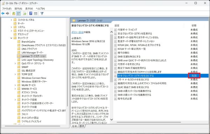
Task: Expand the WWAN サービス node
Action: click(x=15, y=89)
